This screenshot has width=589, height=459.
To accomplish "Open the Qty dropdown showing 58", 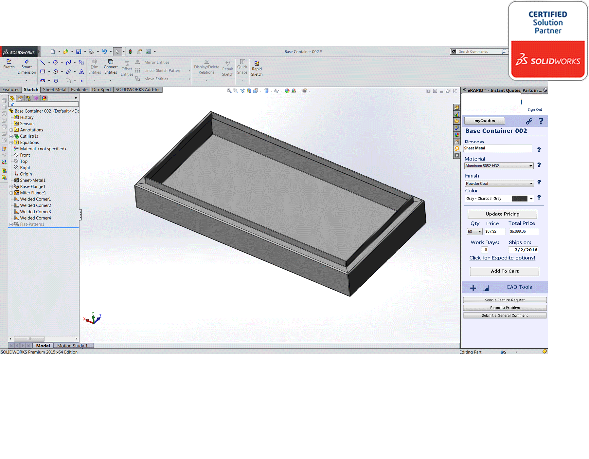I will [474, 232].
